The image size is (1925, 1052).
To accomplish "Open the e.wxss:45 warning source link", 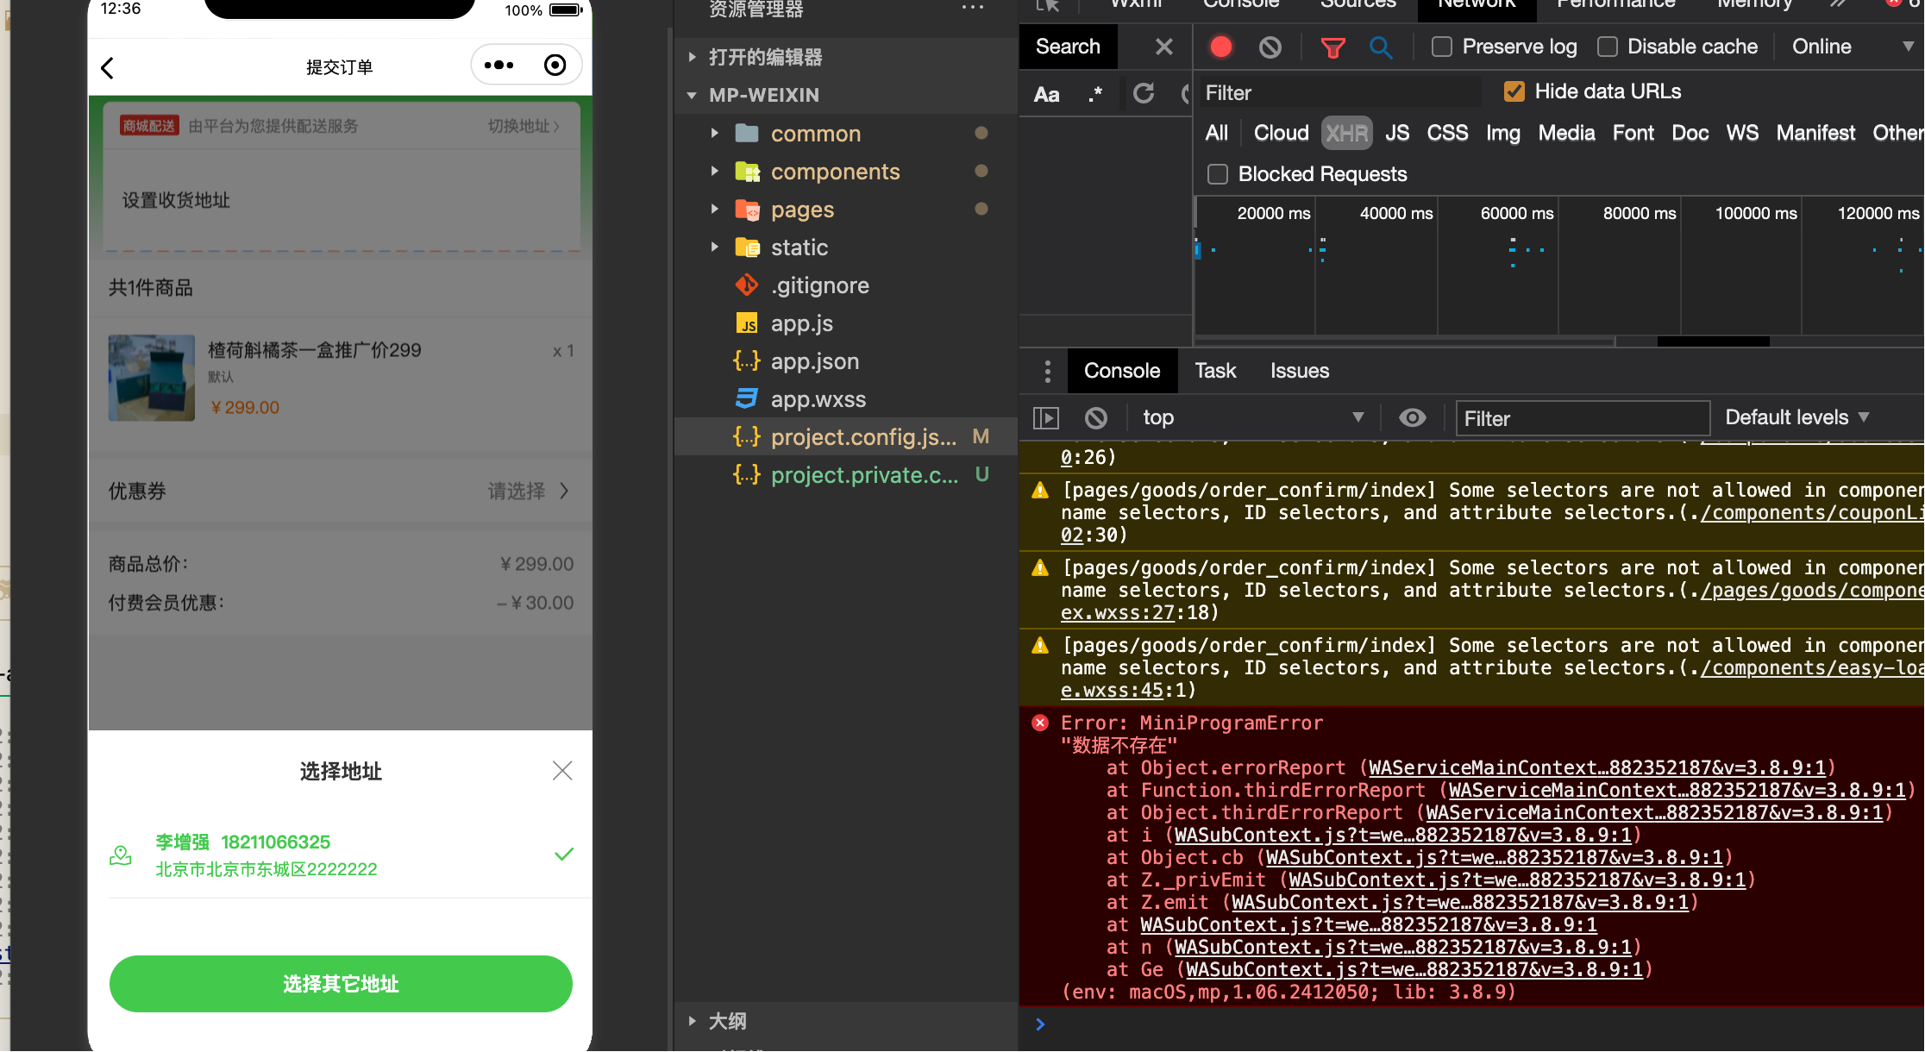I will pyautogui.click(x=1112, y=690).
